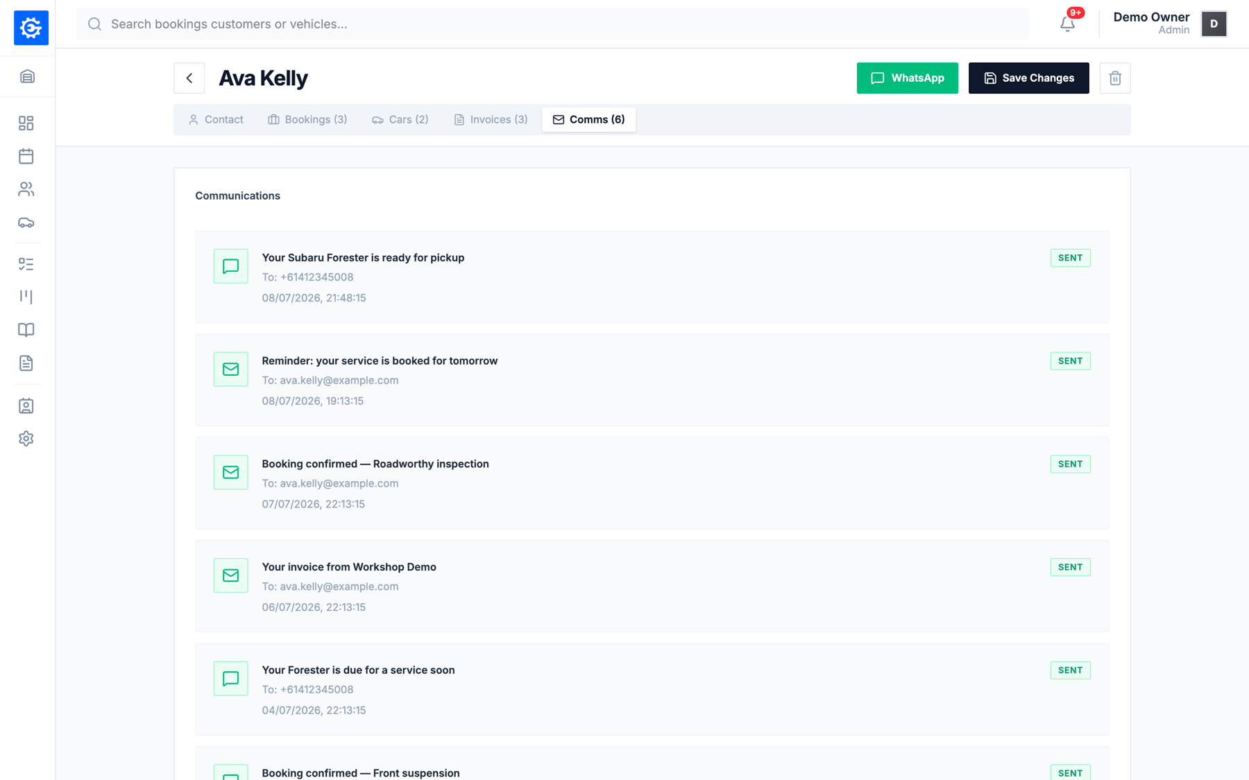
Task: Click the Demo Owner Admin profile name
Action: 1151,24
